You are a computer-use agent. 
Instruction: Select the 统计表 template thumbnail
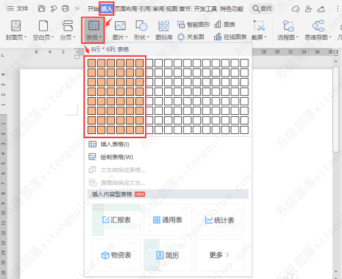tap(220, 220)
